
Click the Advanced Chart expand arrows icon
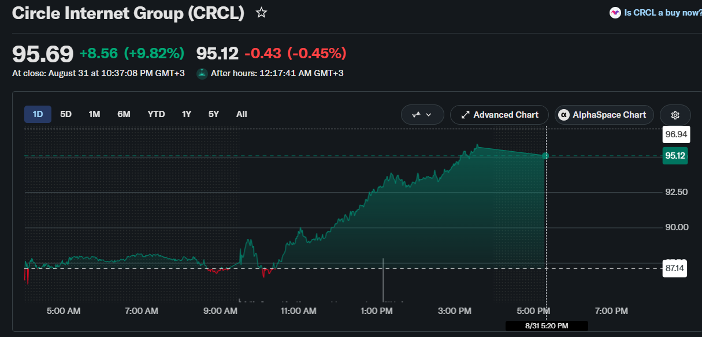pos(465,115)
